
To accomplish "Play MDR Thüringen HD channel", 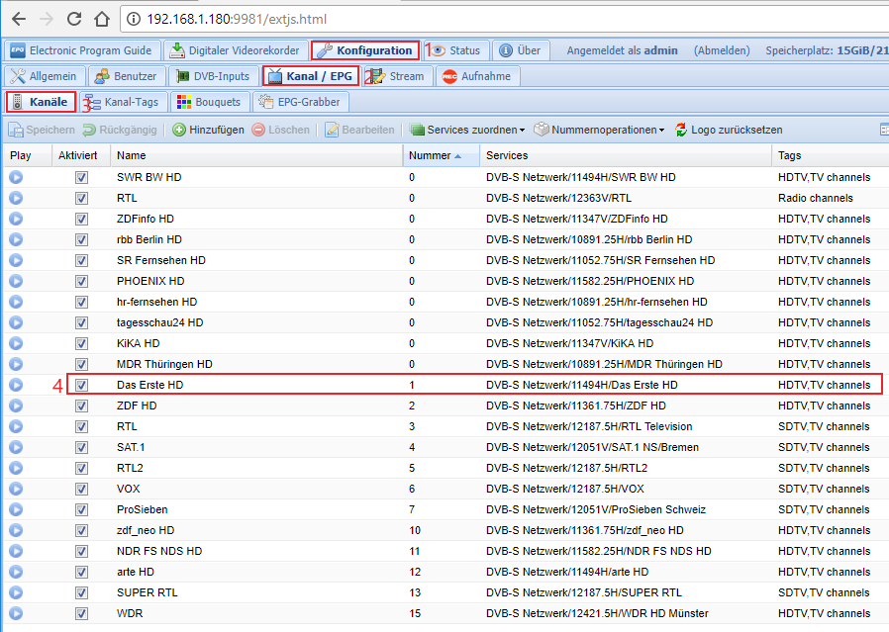I will [x=16, y=364].
